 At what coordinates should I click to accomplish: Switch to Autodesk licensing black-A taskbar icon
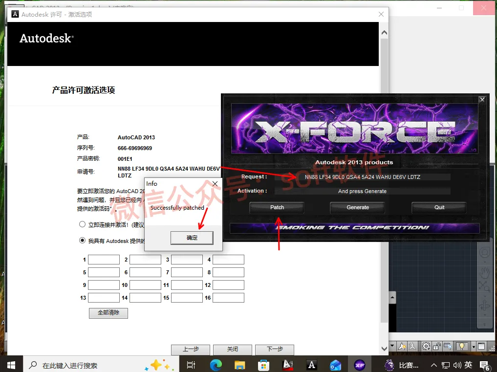tap(312, 365)
